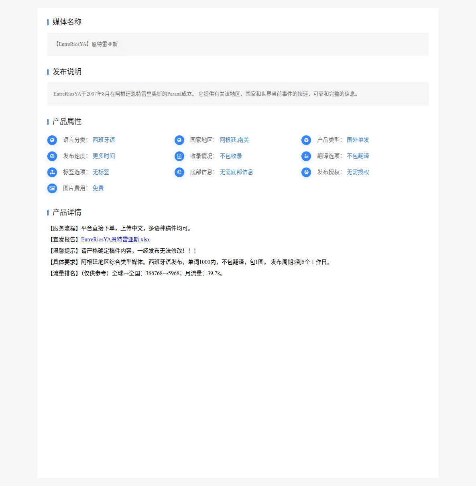This screenshot has height=486, width=476.
Task: Click the copyright icon beside 底部信息
Action: coord(179,172)
